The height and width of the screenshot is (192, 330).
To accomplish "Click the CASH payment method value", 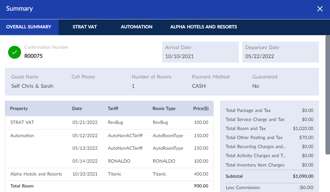I will point(199,86).
